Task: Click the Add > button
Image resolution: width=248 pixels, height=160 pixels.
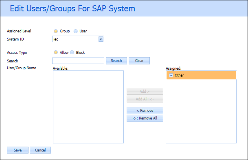Action: pos(145,92)
